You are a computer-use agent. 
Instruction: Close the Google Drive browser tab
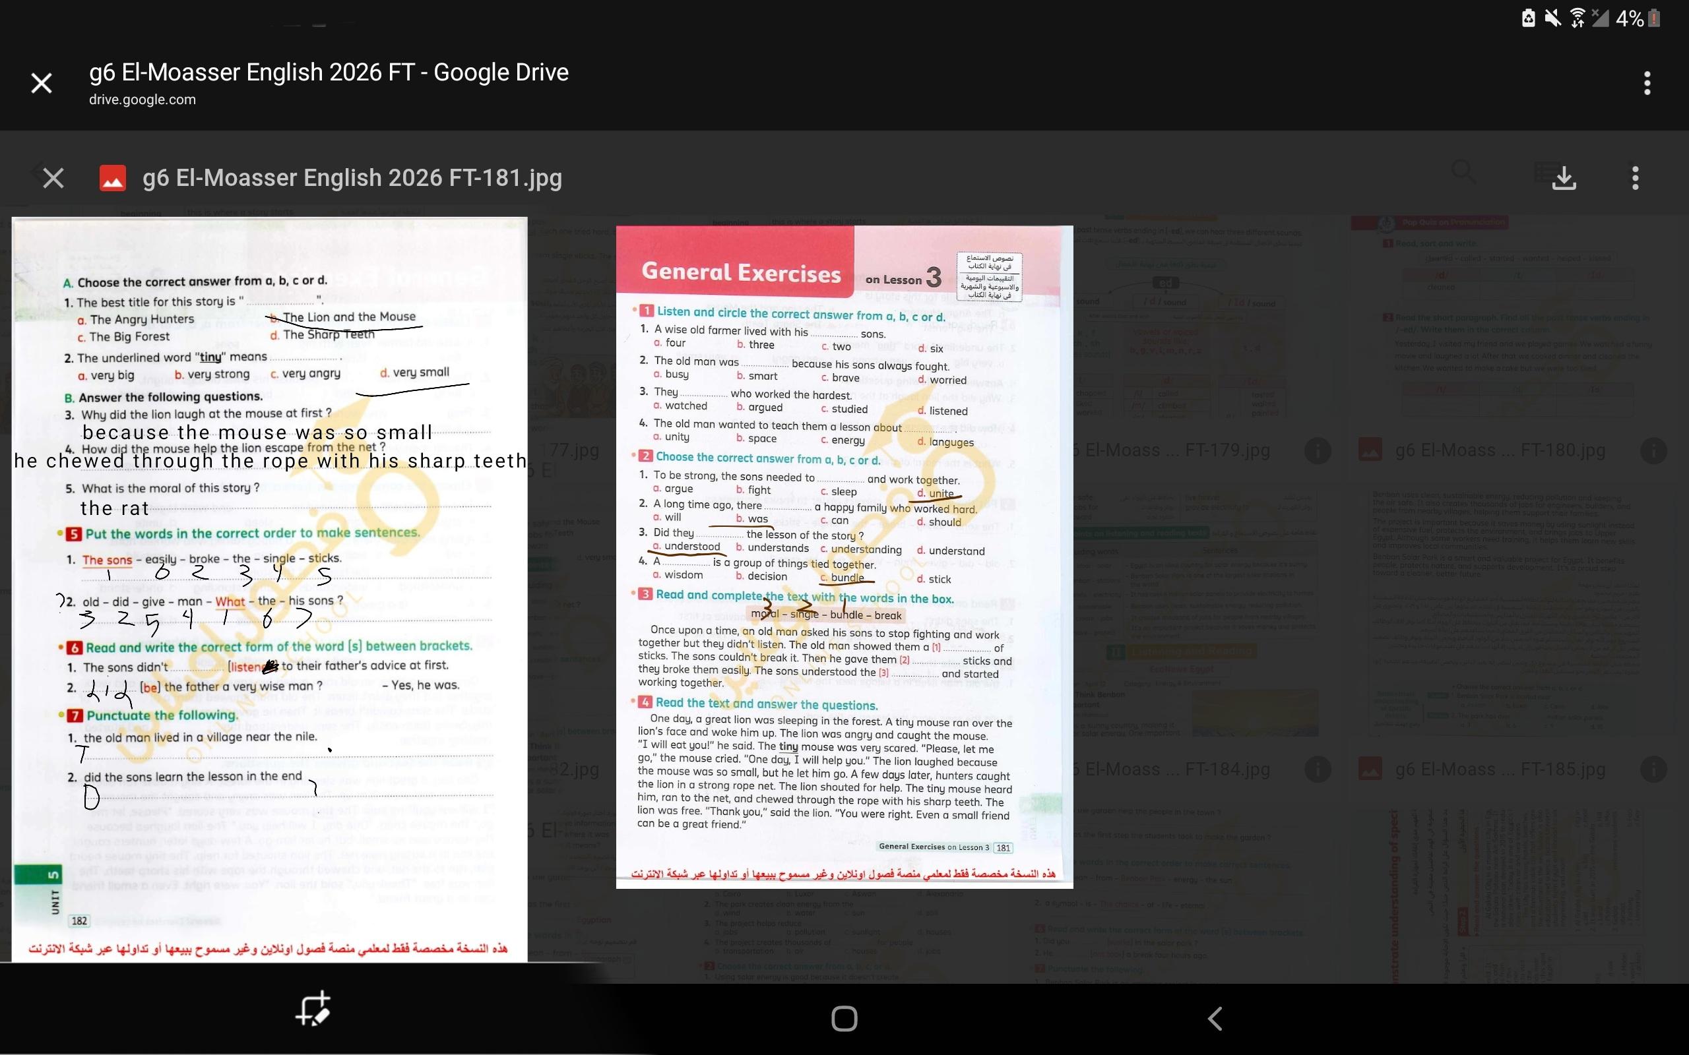pyautogui.click(x=42, y=83)
